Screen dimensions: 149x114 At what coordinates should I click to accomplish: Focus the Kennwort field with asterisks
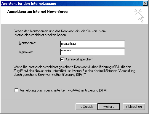(92, 52)
